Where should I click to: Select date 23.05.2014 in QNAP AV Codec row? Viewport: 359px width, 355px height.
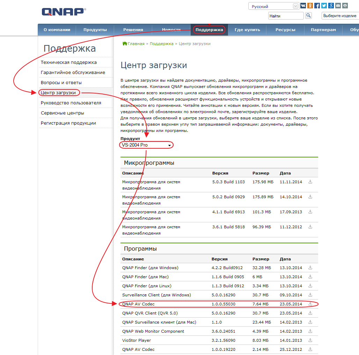click(291, 304)
